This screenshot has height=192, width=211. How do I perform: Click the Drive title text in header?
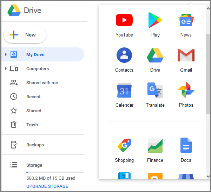33,11
